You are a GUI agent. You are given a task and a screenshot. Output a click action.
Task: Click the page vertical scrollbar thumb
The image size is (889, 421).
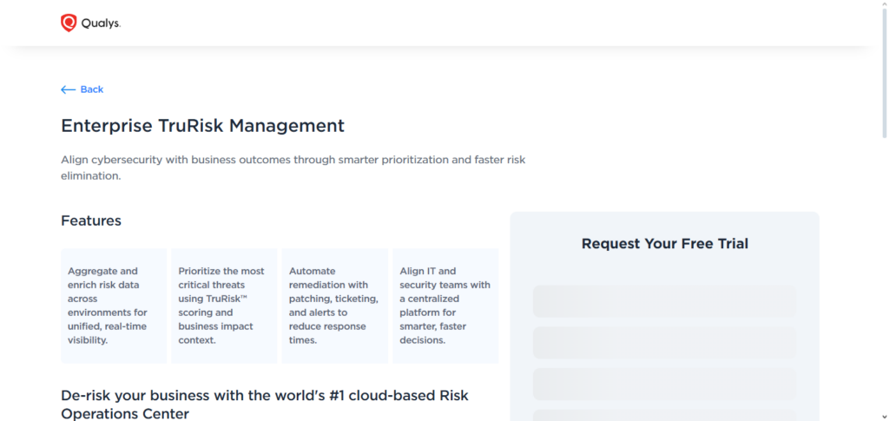point(885,75)
